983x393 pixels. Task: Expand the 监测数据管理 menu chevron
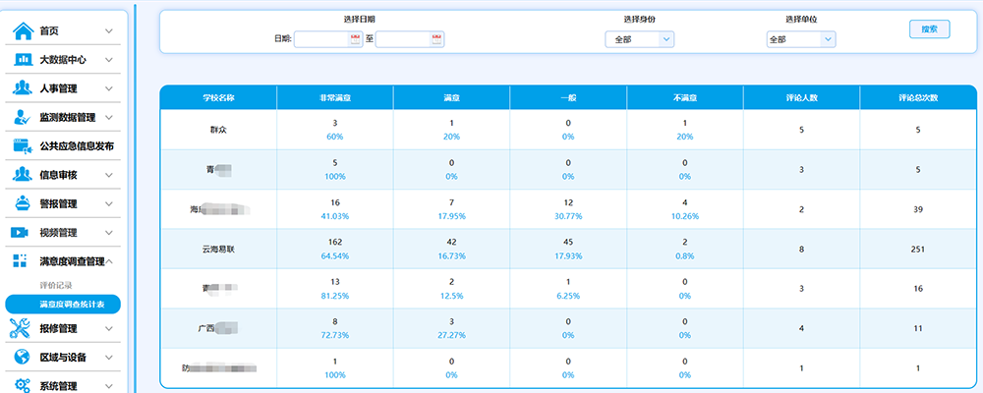coord(109,118)
